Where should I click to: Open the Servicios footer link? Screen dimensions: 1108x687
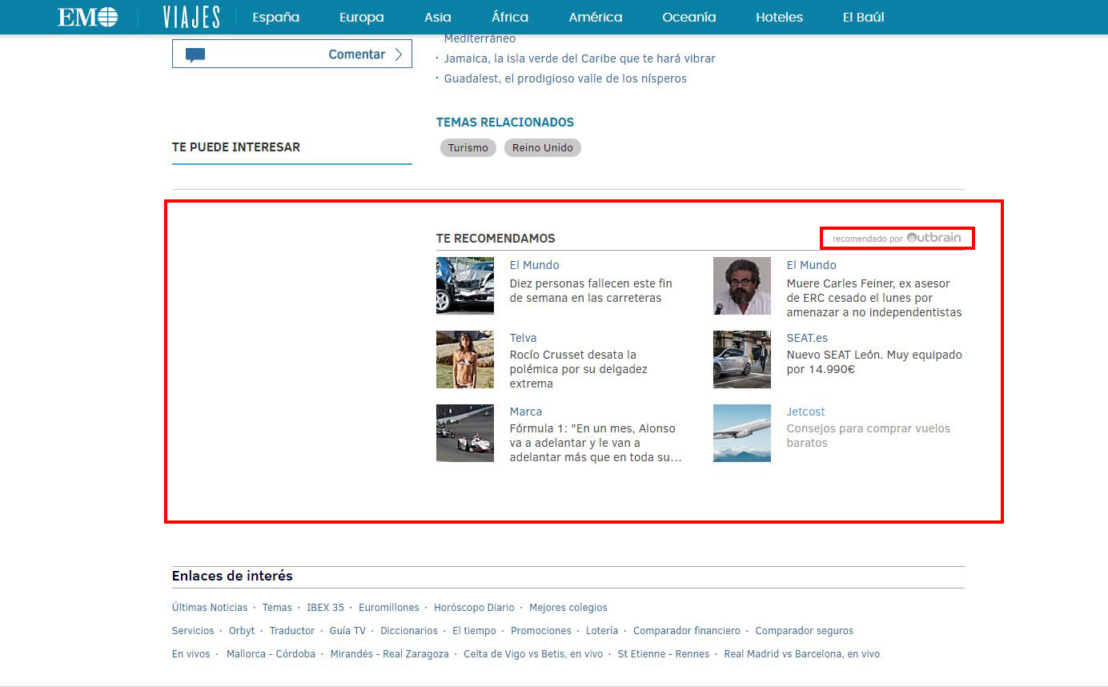193,631
